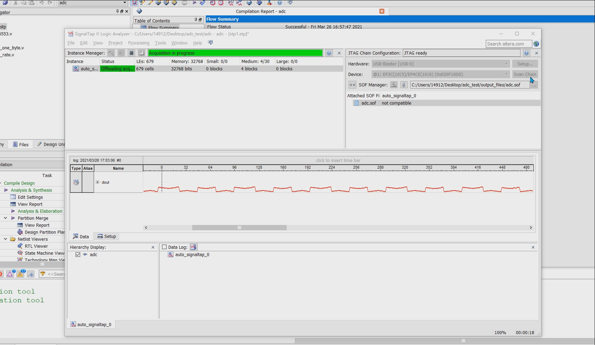Collapse the Netlist Viewers task group
The width and height of the screenshot is (595, 345).
pyautogui.click(x=6, y=239)
